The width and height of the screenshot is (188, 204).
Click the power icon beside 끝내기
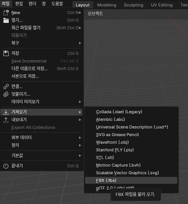click(x=6, y=166)
